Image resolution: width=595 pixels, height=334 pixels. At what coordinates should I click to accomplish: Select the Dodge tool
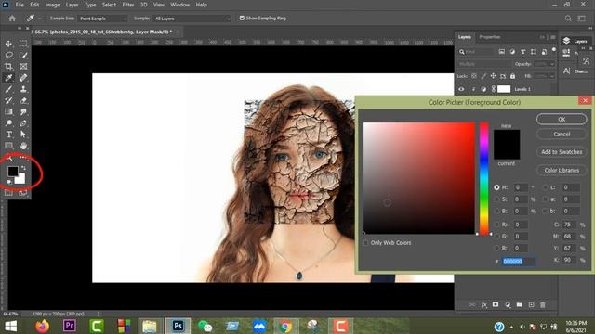[x=8, y=123]
